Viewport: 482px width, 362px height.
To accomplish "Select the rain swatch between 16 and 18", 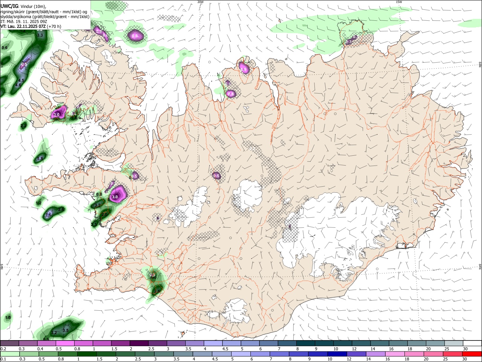I will 395,354.
